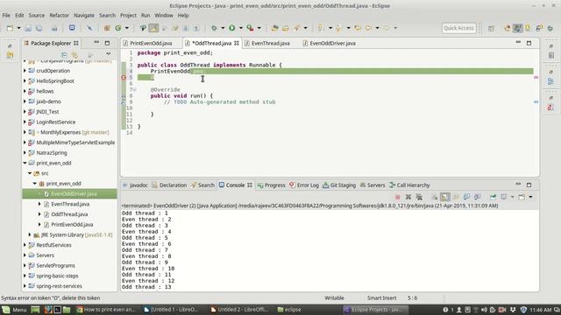Open the Project menu
The image size is (561, 315).
(128, 16)
